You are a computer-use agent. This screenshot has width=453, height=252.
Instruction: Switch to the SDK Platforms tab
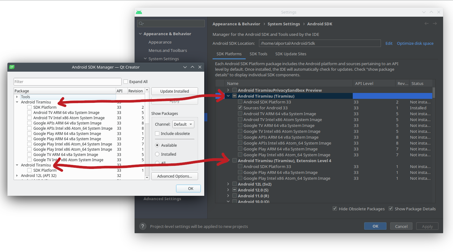coord(229,54)
